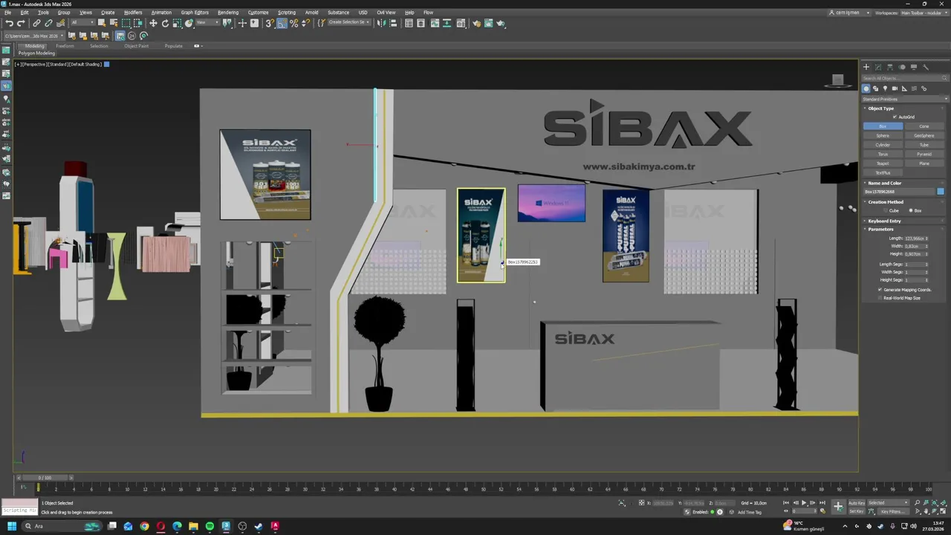Open the Rendering menu
This screenshot has width=951, height=535.
pyautogui.click(x=228, y=13)
